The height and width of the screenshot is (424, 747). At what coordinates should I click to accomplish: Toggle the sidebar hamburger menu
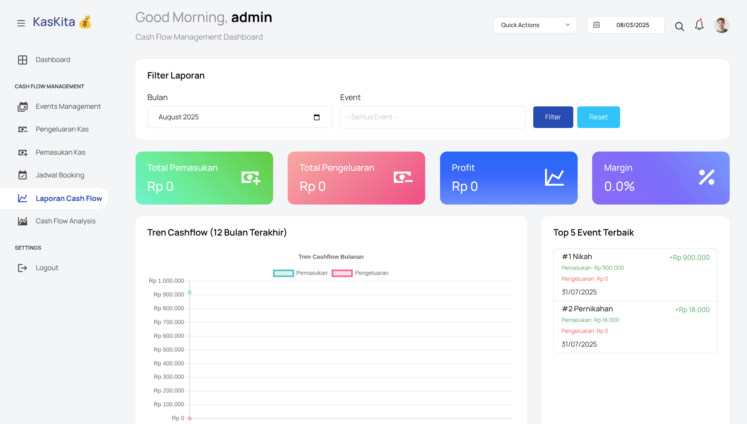[x=21, y=23]
